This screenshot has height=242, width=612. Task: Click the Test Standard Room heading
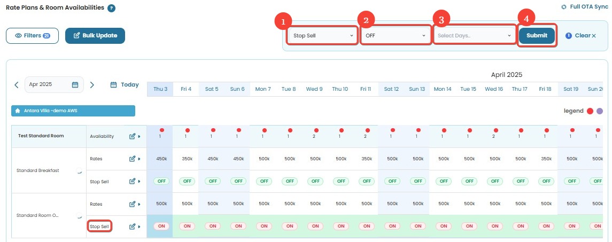pyautogui.click(x=41, y=136)
